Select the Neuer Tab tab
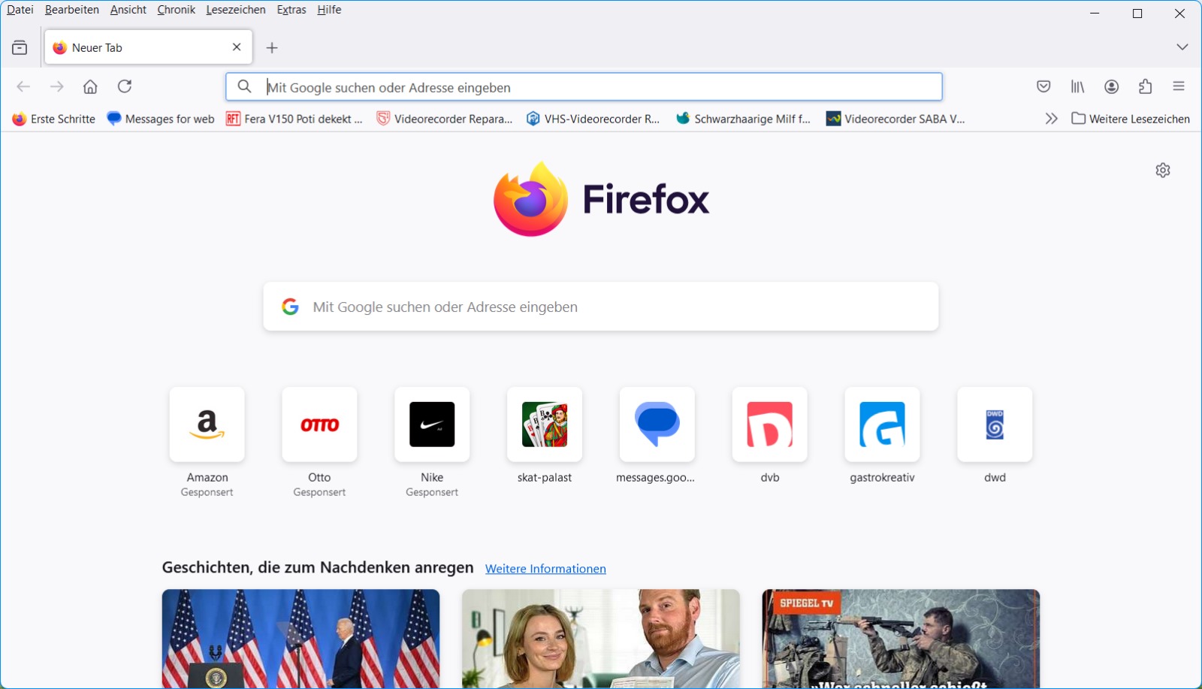Screen dimensions: 1202x689 pos(149,47)
